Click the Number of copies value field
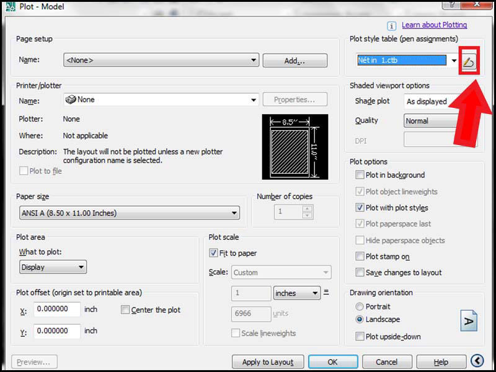The image size is (496, 372). point(288,212)
